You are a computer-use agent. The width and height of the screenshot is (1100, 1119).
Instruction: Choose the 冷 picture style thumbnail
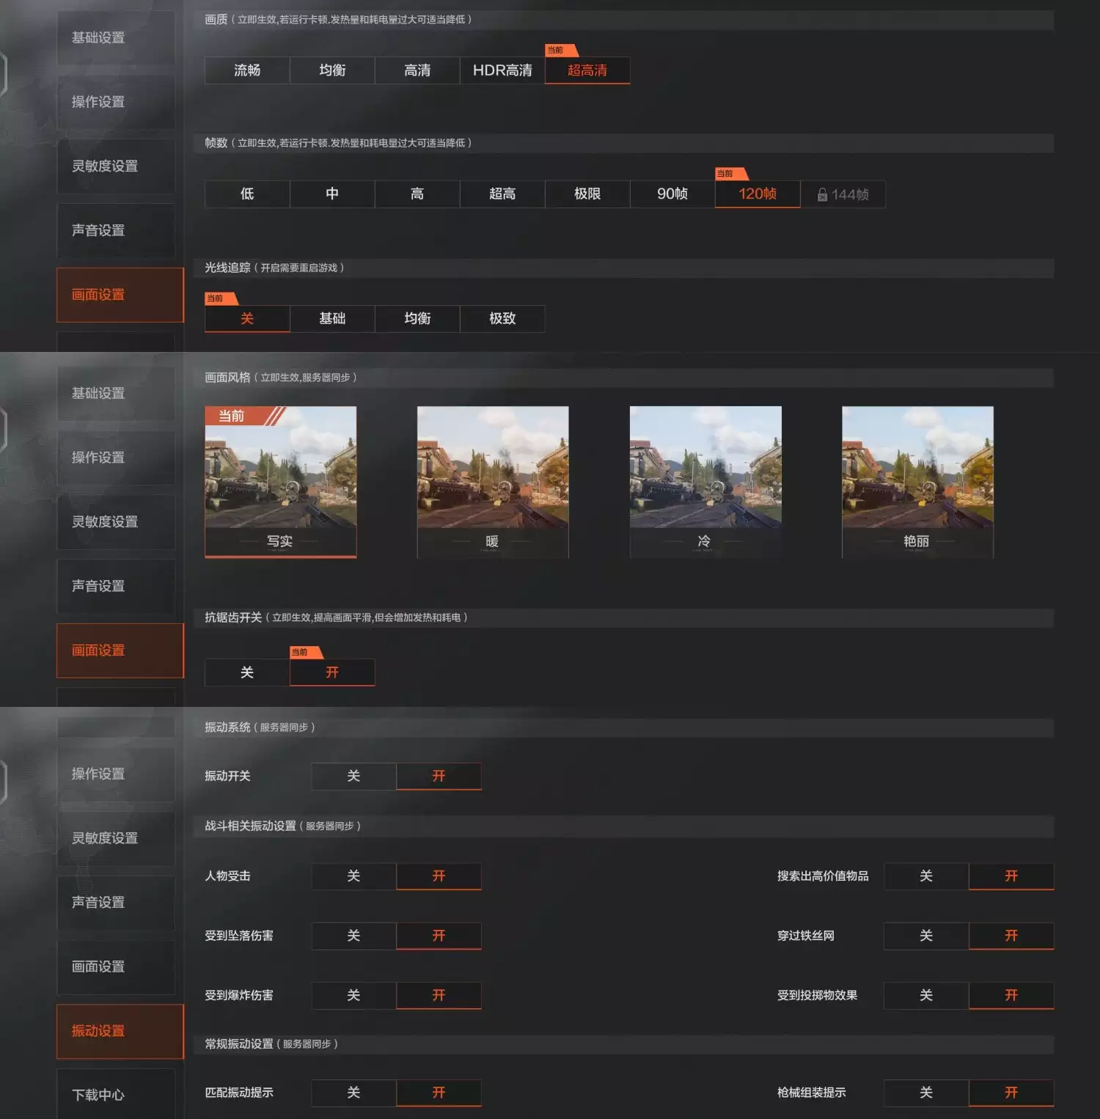[x=705, y=482]
